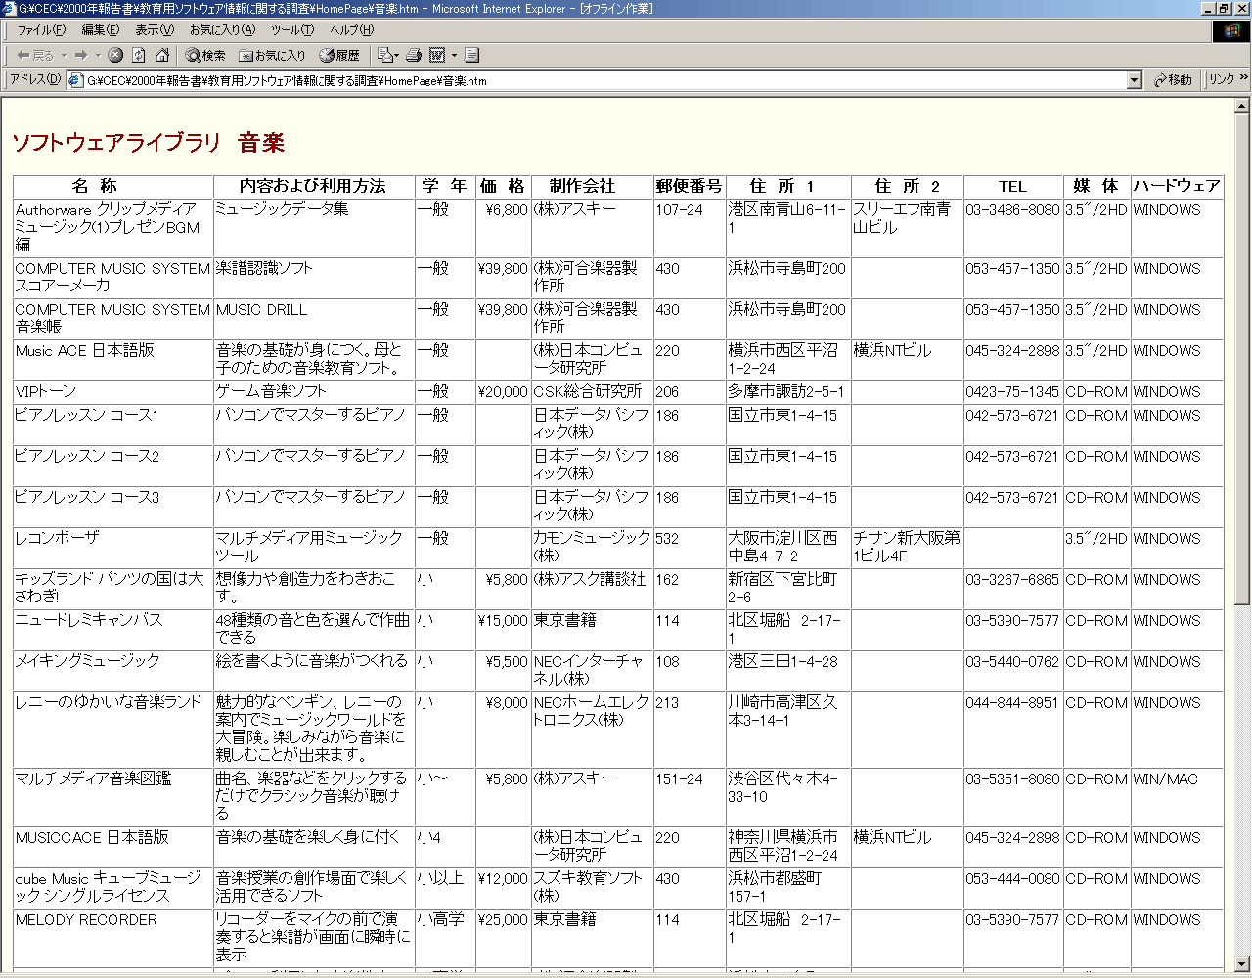Click the 郵便番号 column header
The width and height of the screenshot is (1252, 978).
690,187
